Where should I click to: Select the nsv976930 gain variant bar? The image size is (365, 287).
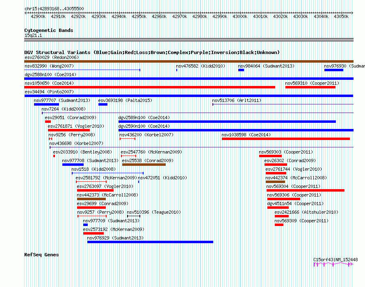(334, 70)
